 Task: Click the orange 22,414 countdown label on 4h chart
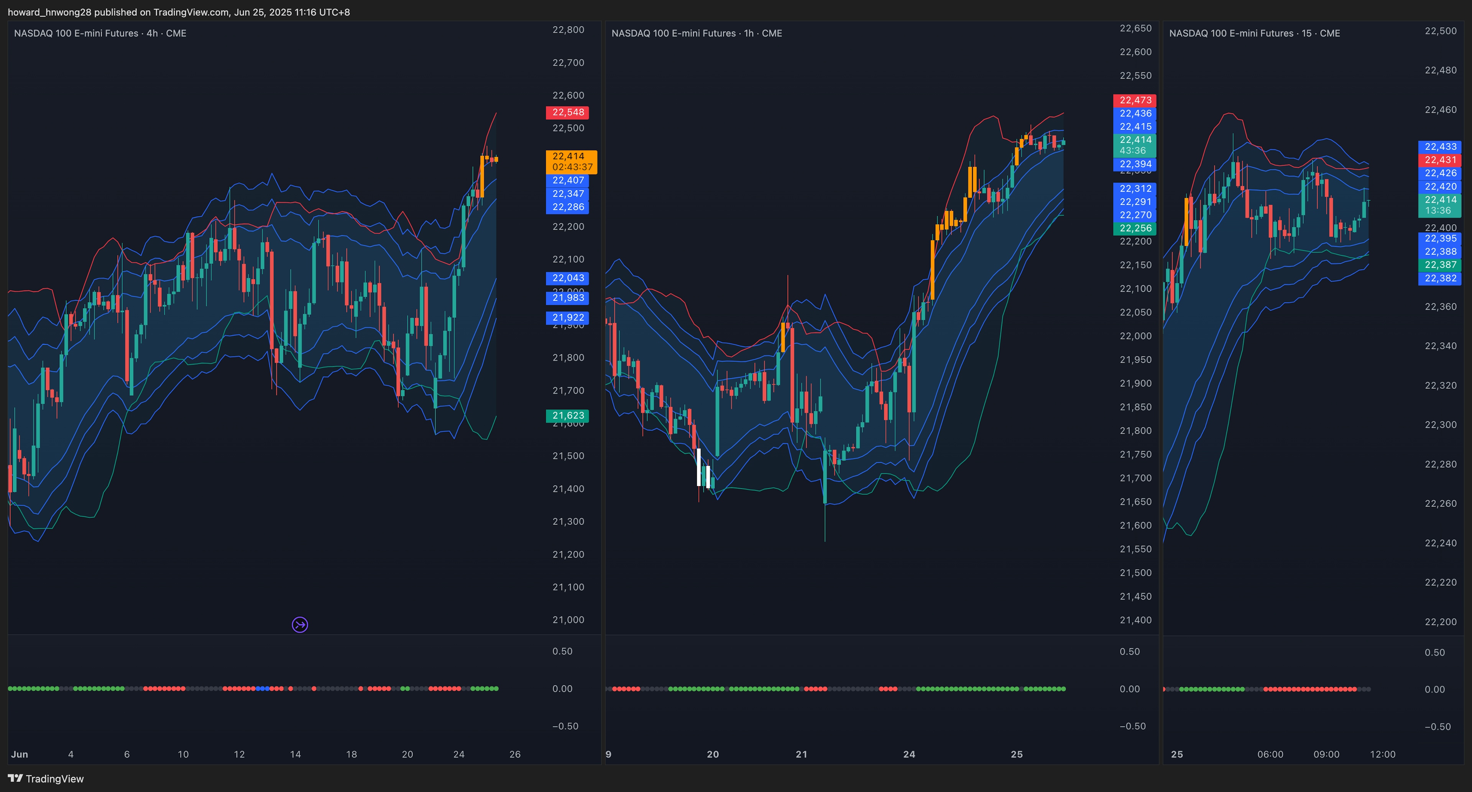click(572, 162)
